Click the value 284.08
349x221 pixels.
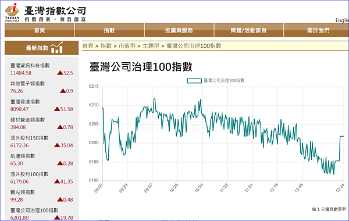point(18,127)
